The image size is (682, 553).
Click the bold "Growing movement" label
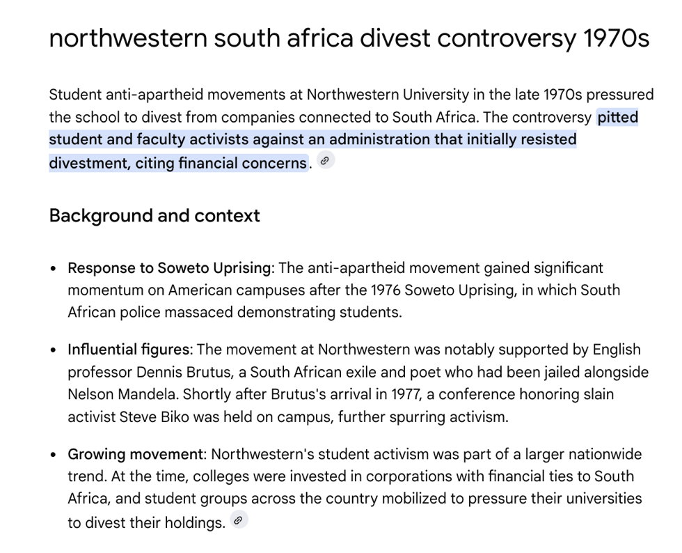[135, 455]
